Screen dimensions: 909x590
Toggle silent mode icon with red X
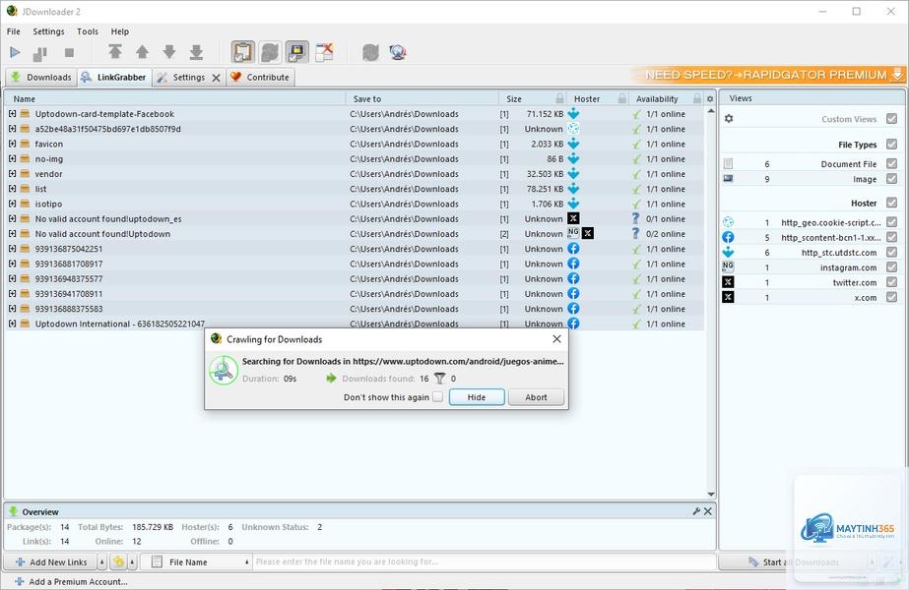pos(325,52)
